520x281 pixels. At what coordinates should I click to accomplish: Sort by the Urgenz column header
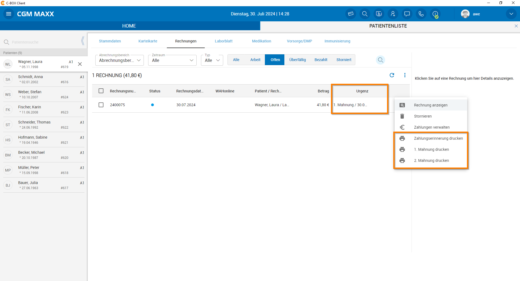pos(362,91)
